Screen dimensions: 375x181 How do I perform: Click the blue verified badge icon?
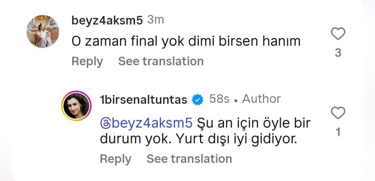[197, 100]
